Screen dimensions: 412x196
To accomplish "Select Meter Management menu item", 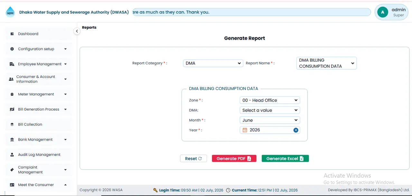I will [x=39, y=94].
